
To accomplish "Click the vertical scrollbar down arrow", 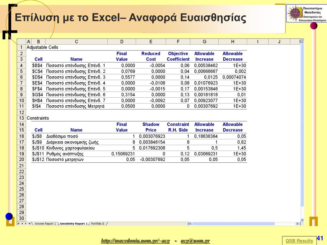I will [x=302, y=220].
